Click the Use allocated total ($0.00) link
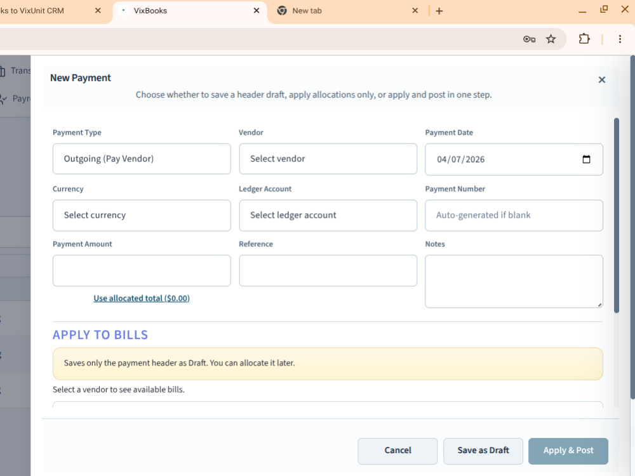 (142, 298)
